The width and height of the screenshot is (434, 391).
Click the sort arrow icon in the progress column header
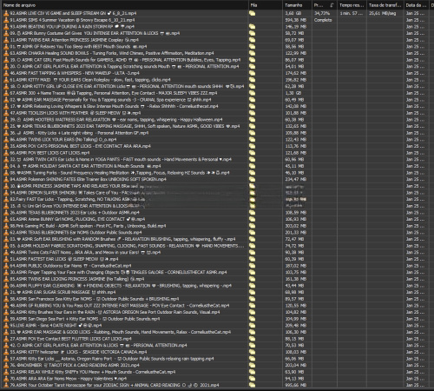tap(332, 5)
